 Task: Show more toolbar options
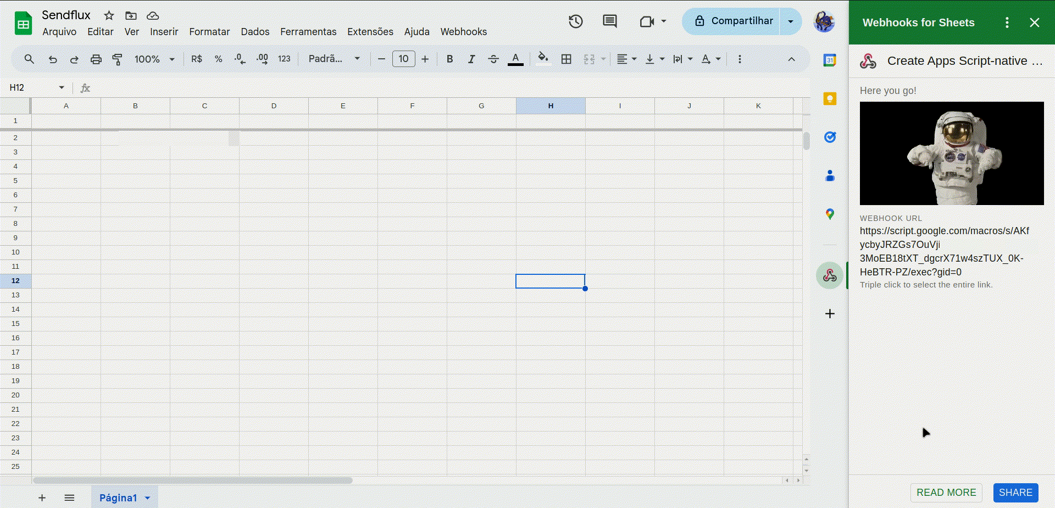pos(740,59)
